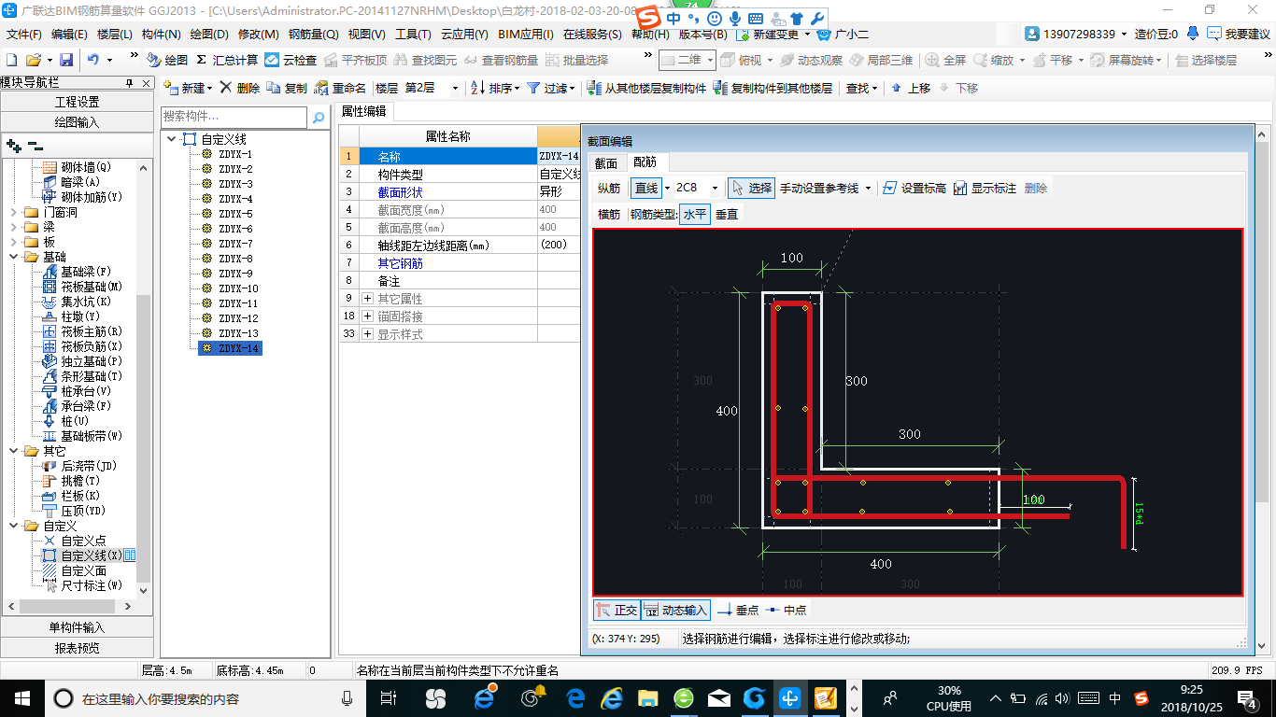Click the 搜索构件 search field
The image size is (1276, 717).
coord(234,118)
